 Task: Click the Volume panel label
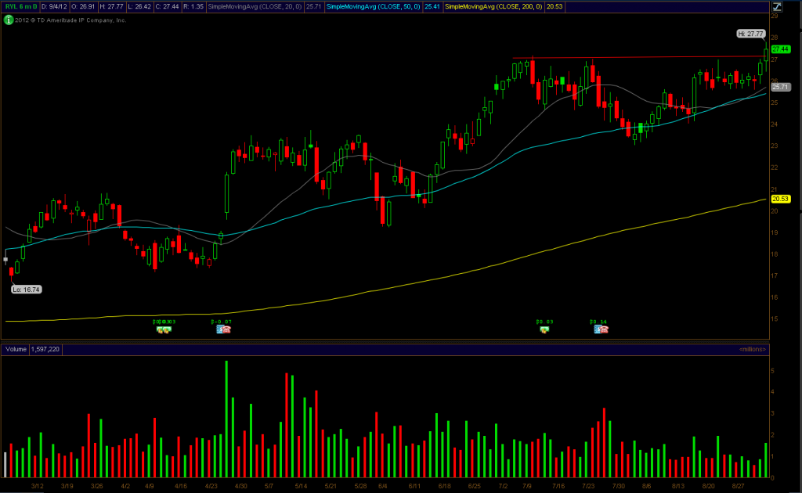point(16,350)
